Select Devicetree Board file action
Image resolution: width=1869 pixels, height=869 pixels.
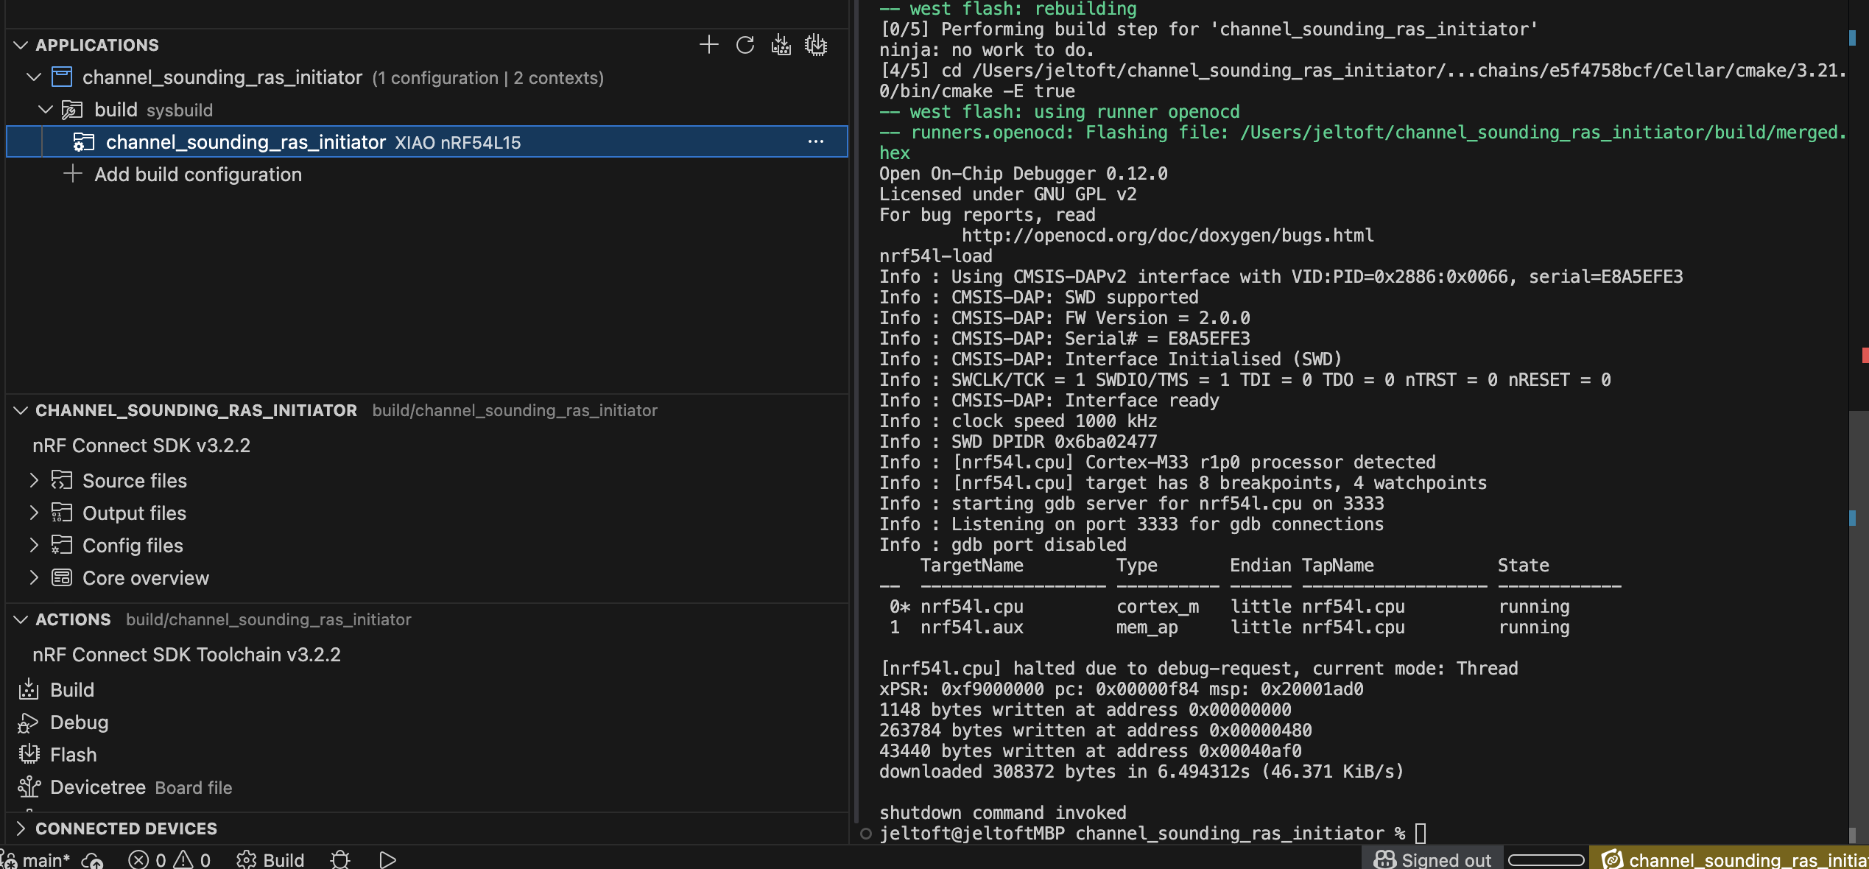98,787
